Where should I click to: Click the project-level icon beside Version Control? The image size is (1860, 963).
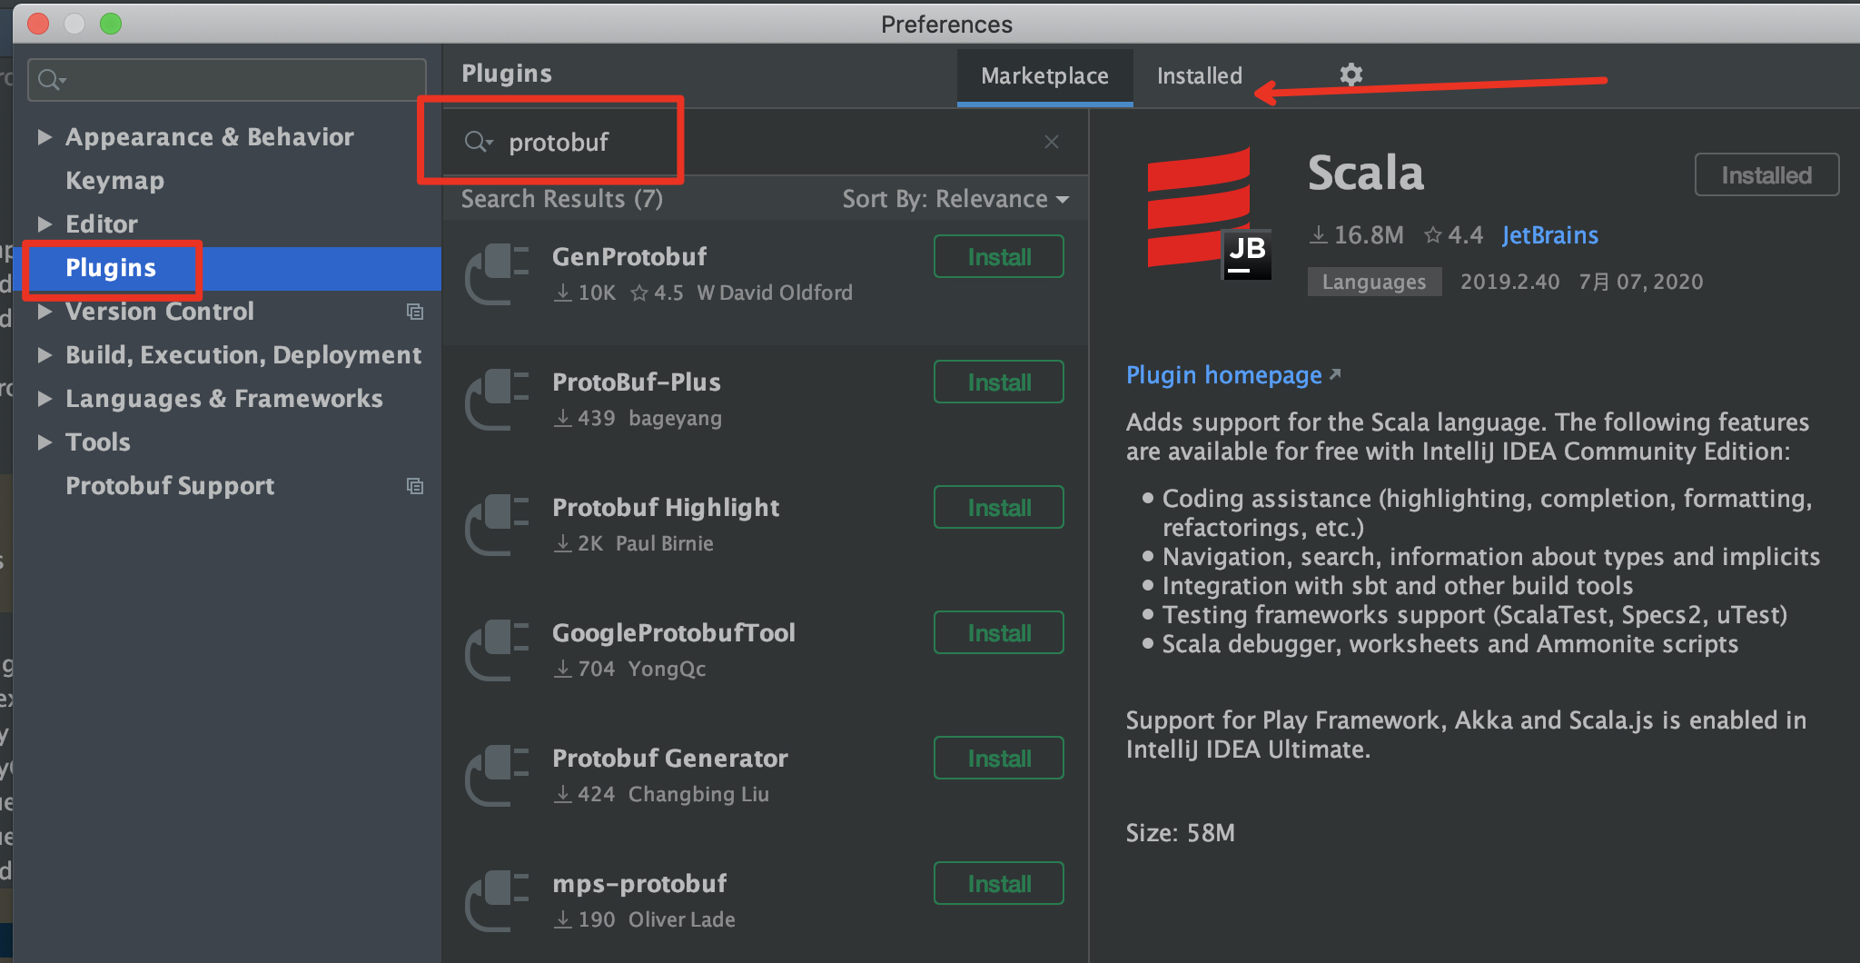415,312
